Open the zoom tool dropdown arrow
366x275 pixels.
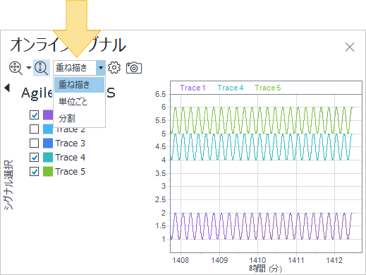coord(29,68)
